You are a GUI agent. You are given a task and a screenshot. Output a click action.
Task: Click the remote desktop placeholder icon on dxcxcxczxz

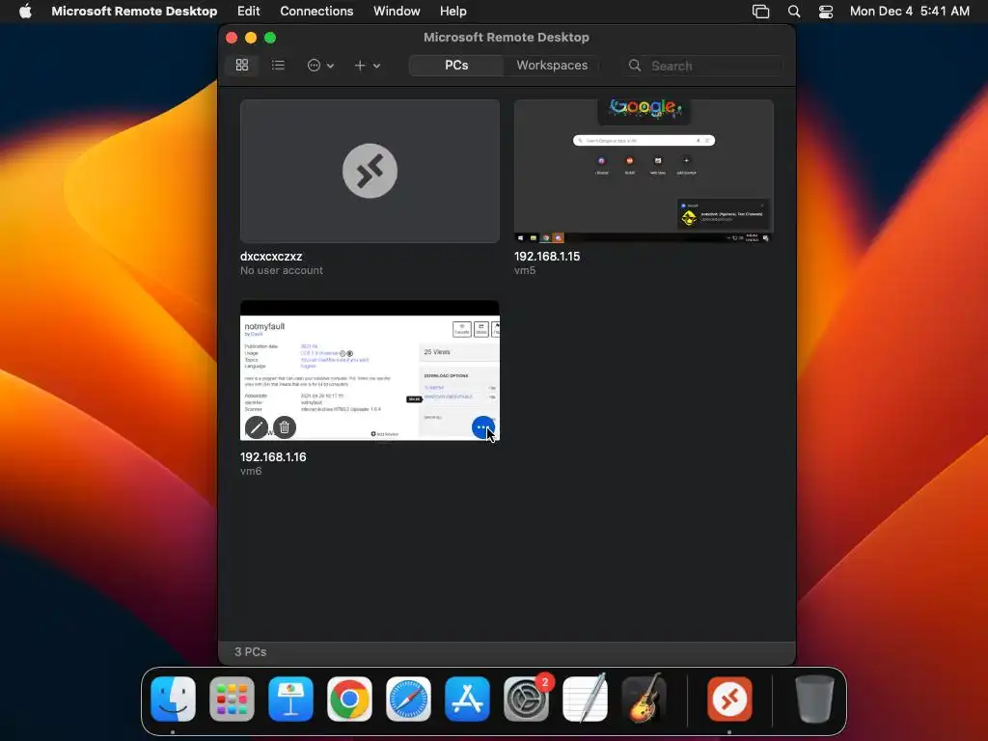(x=370, y=171)
